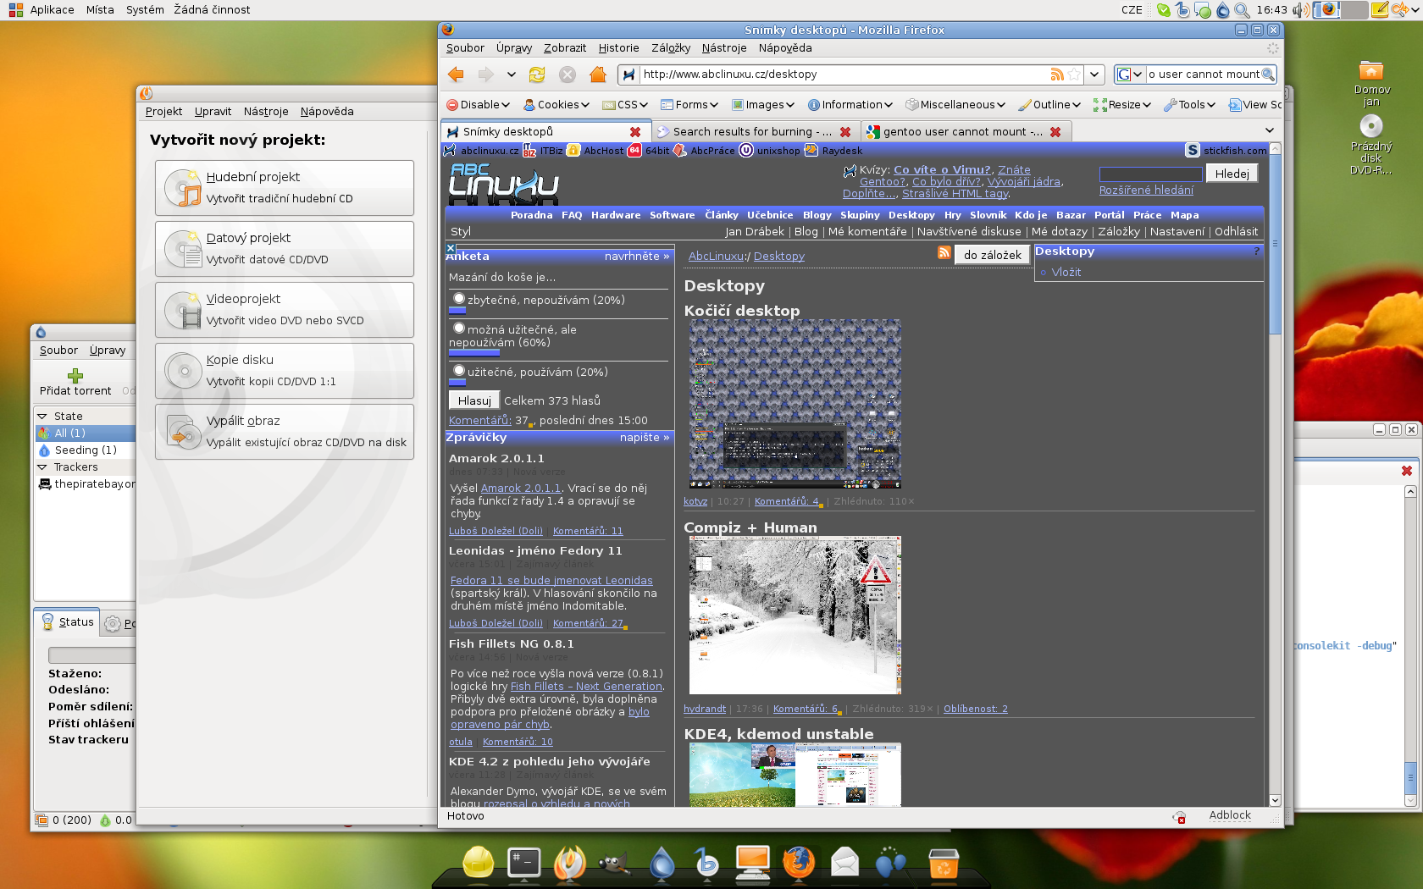Open the list all tabs dropdown
Image resolution: width=1423 pixels, height=889 pixels.
click(x=1269, y=130)
